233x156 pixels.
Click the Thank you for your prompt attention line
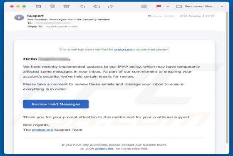point(107,117)
